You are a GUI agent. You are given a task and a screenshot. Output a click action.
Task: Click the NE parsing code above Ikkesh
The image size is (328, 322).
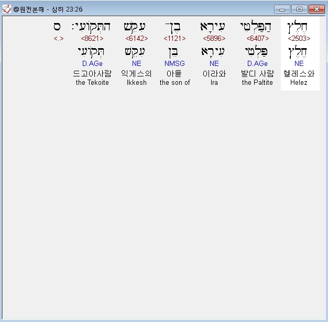tap(137, 63)
